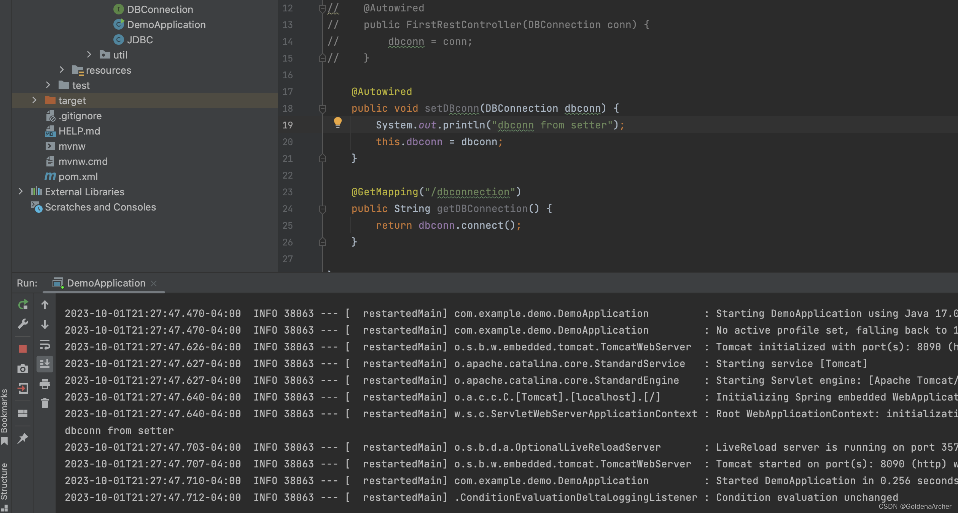Toggle line 12 commented code block
This screenshot has height=513, width=958.
click(323, 8)
